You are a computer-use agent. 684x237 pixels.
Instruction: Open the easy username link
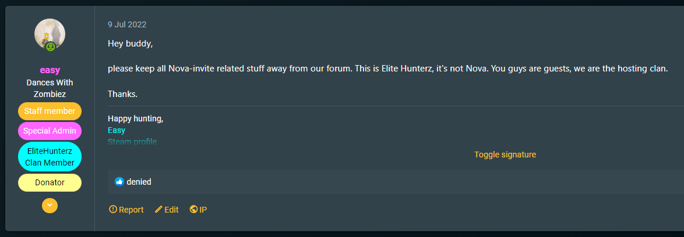pos(50,70)
